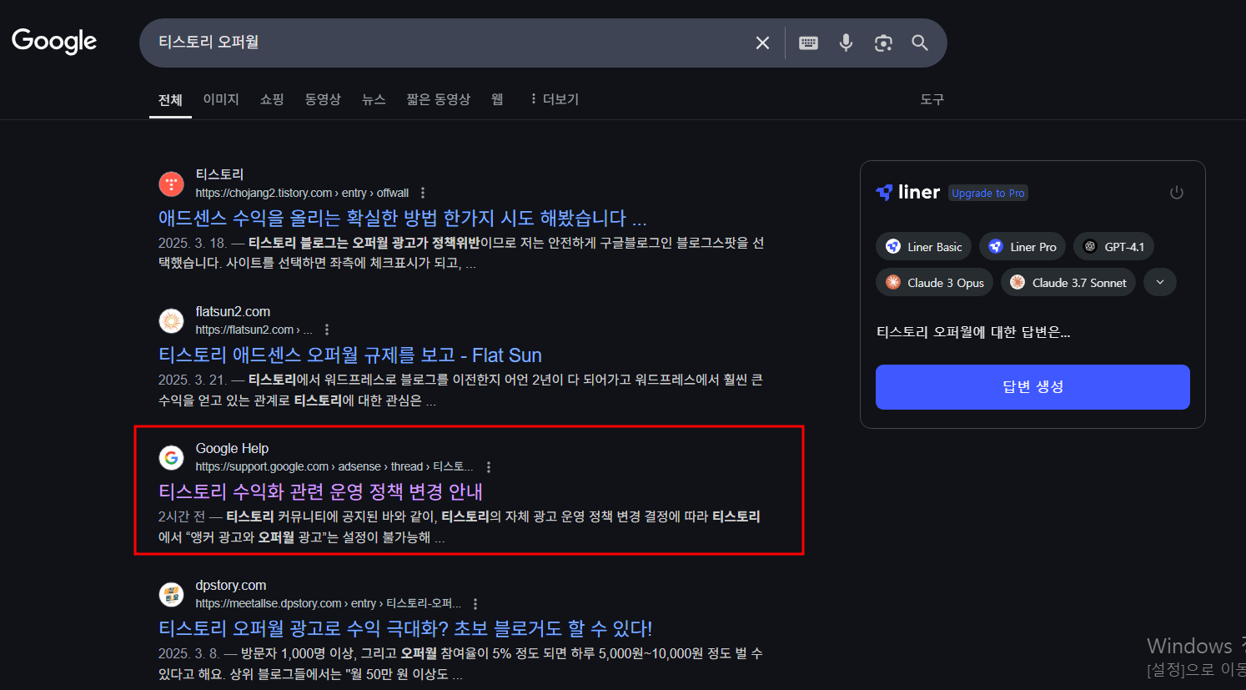Click the site name flatsun2.com
Image resolution: width=1246 pixels, height=690 pixels.
(233, 311)
